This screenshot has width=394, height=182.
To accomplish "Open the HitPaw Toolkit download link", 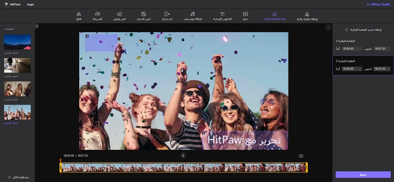I will [378, 4].
